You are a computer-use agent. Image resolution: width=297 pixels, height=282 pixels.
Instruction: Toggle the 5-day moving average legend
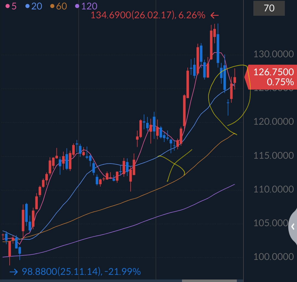11,6
